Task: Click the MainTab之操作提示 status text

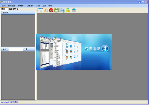Action: tap(9, 102)
